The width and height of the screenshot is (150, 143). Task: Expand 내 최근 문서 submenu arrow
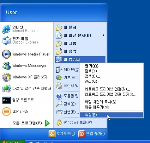pos(104,35)
